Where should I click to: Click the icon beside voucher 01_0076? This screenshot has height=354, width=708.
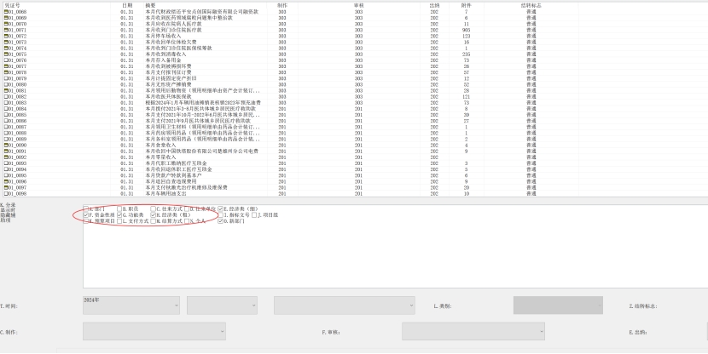point(6,61)
